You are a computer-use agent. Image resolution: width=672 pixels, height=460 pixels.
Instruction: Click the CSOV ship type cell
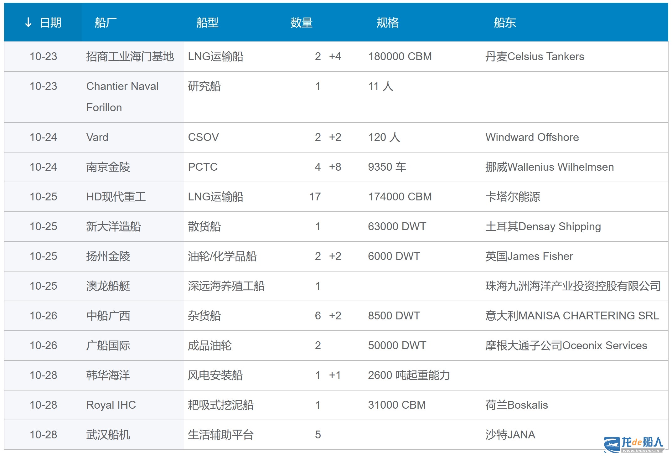(203, 137)
